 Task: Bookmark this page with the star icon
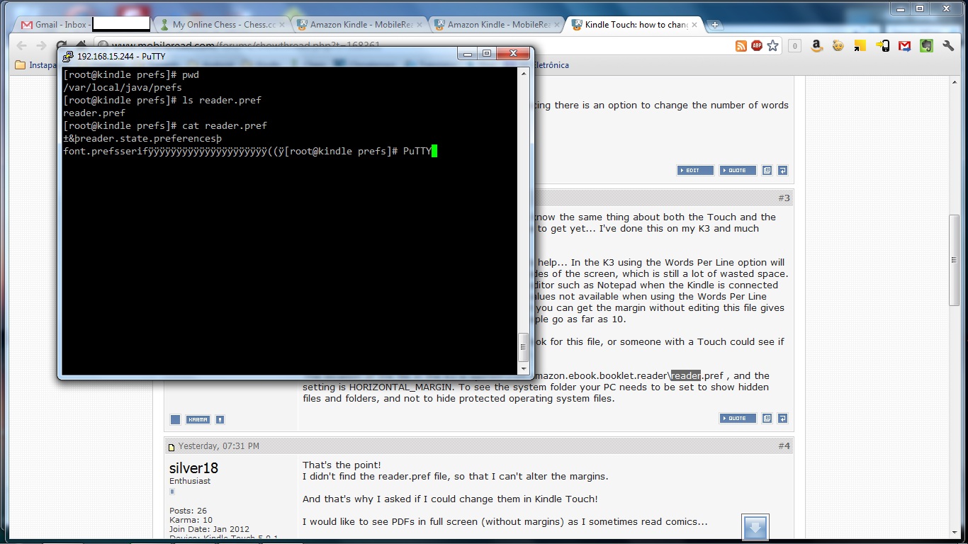772,46
